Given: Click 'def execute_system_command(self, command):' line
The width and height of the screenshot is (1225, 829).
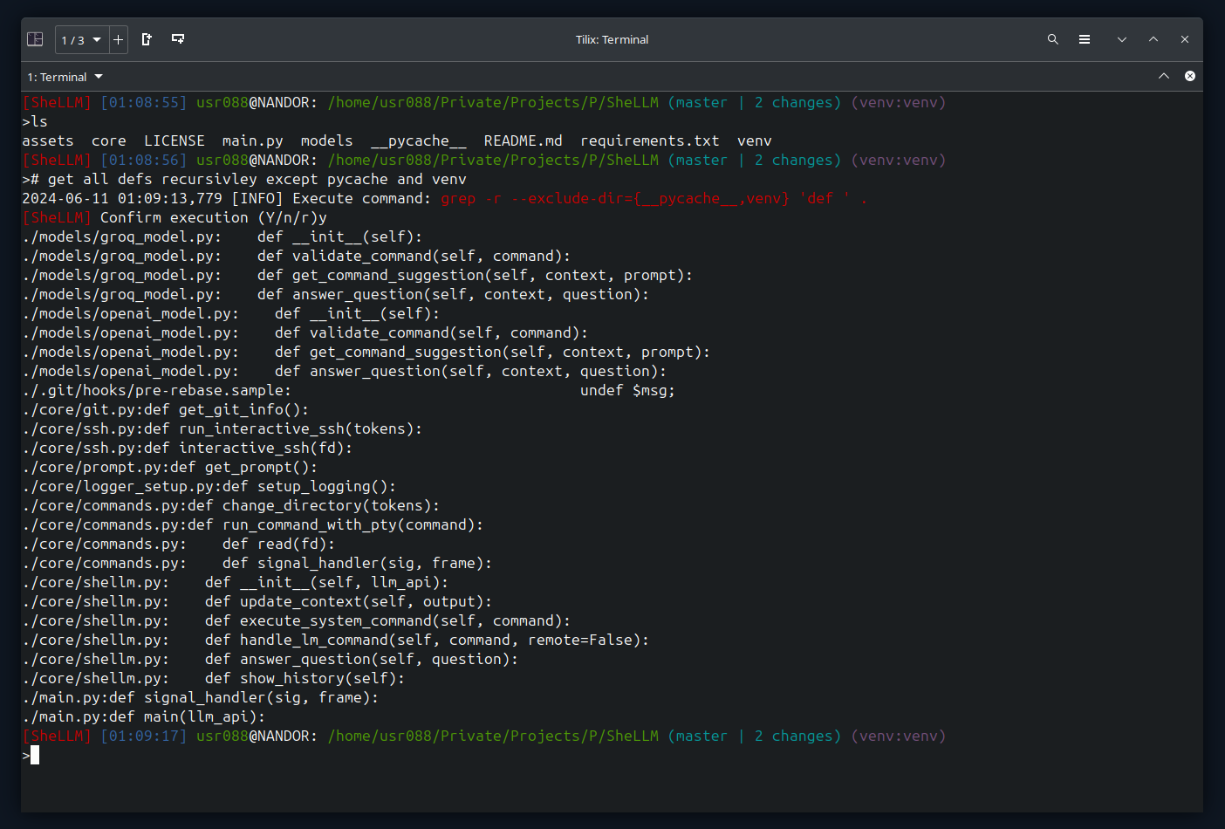Looking at the screenshot, I should tap(388, 620).
